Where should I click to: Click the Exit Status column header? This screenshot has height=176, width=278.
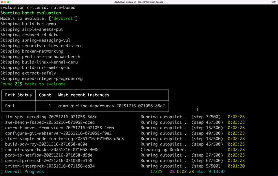(x=18, y=95)
